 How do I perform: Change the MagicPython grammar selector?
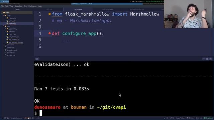(180, 118)
